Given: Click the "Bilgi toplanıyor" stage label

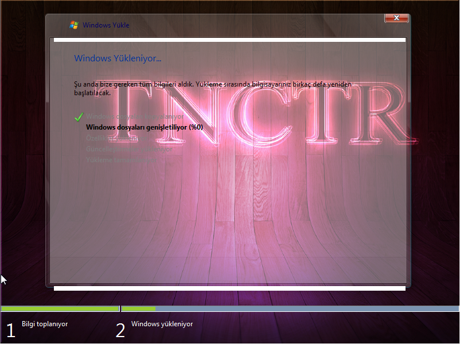Looking at the screenshot, I should [x=45, y=324].
